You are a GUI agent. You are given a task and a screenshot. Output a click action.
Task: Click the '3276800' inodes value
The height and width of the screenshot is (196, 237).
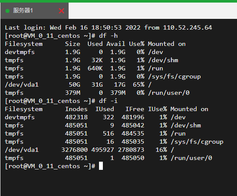[x=75, y=150]
